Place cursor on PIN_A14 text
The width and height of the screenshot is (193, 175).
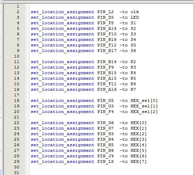(x=107, y=28)
